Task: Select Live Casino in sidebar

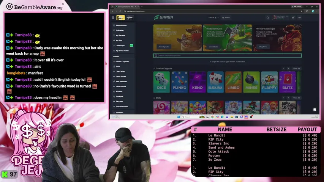Action: point(120,71)
